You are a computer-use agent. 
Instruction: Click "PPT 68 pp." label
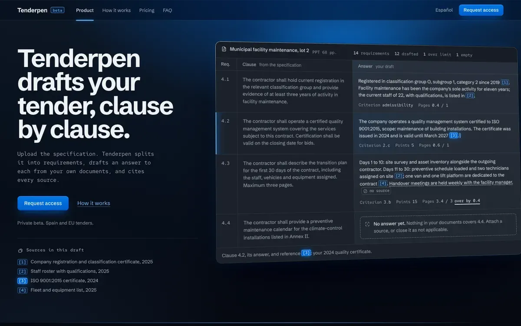324,52
